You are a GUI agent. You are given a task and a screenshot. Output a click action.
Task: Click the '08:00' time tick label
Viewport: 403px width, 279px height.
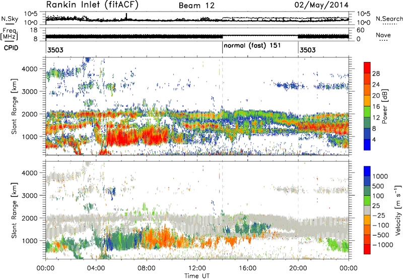pos(147,268)
